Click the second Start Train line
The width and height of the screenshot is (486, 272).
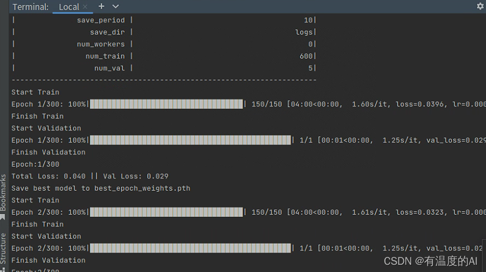tap(35, 200)
